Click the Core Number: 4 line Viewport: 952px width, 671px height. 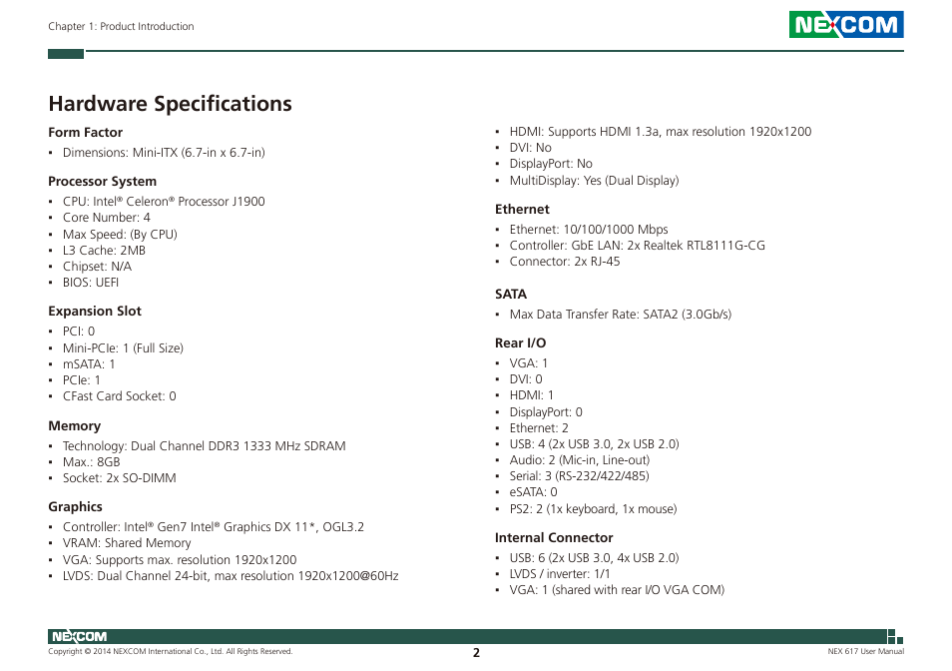click(106, 218)
